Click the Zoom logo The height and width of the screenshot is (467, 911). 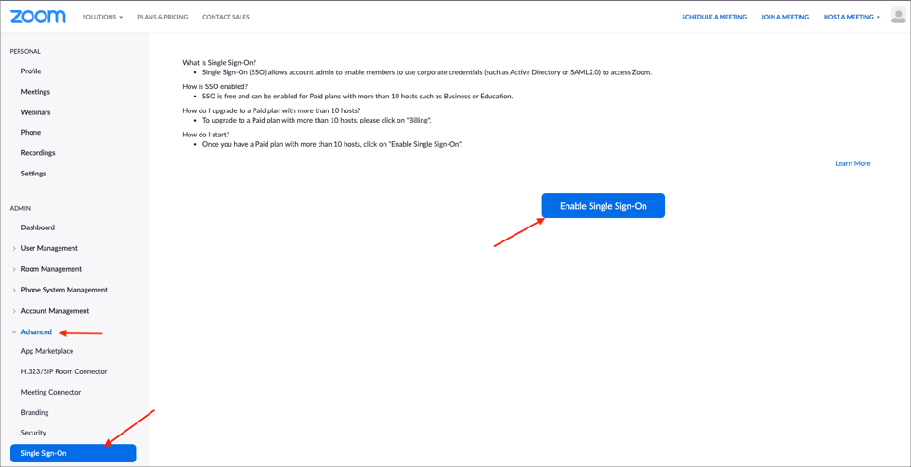coord(38,17)
